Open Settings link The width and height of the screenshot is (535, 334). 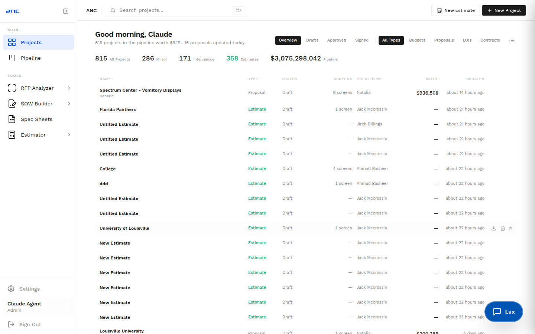tap(38, 289)
